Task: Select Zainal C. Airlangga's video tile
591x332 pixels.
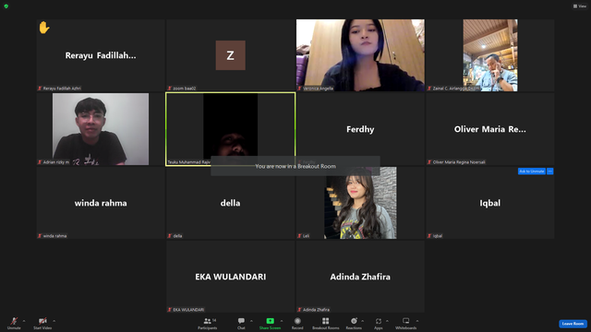Action: coord(490,55)
